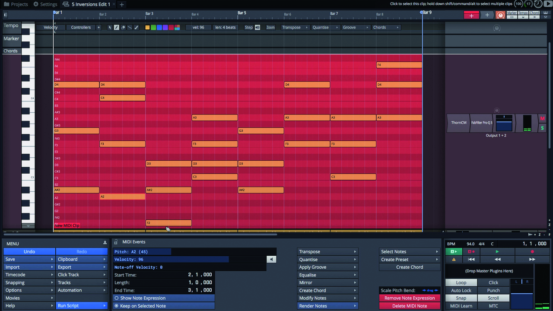Click return to start transport button
553x311 pixels.
[x=471, y=259]
